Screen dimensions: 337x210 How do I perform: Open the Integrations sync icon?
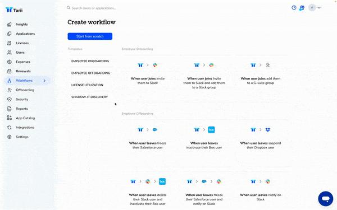9,127
